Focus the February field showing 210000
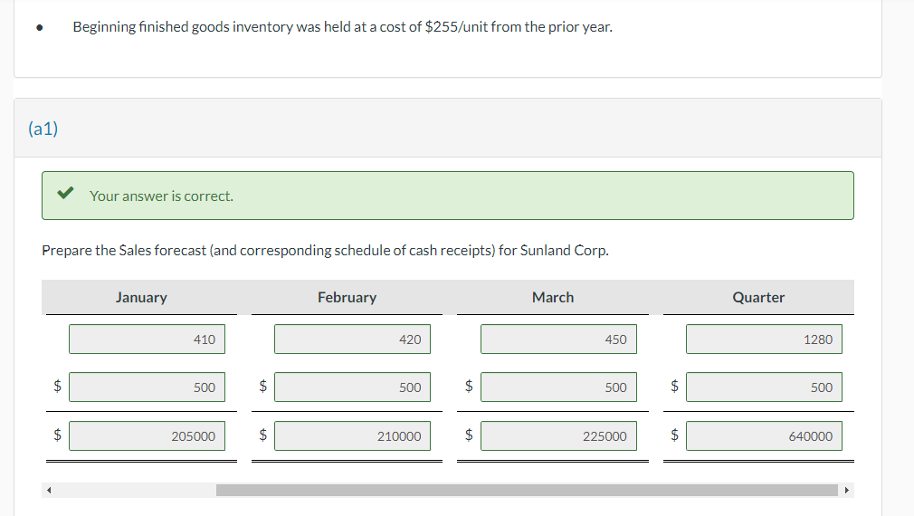 tap(352, 436)
